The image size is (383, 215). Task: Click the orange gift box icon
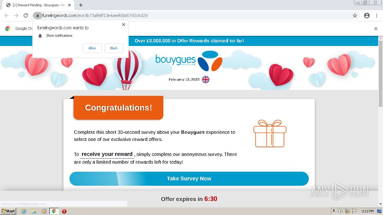coord(270,133)
